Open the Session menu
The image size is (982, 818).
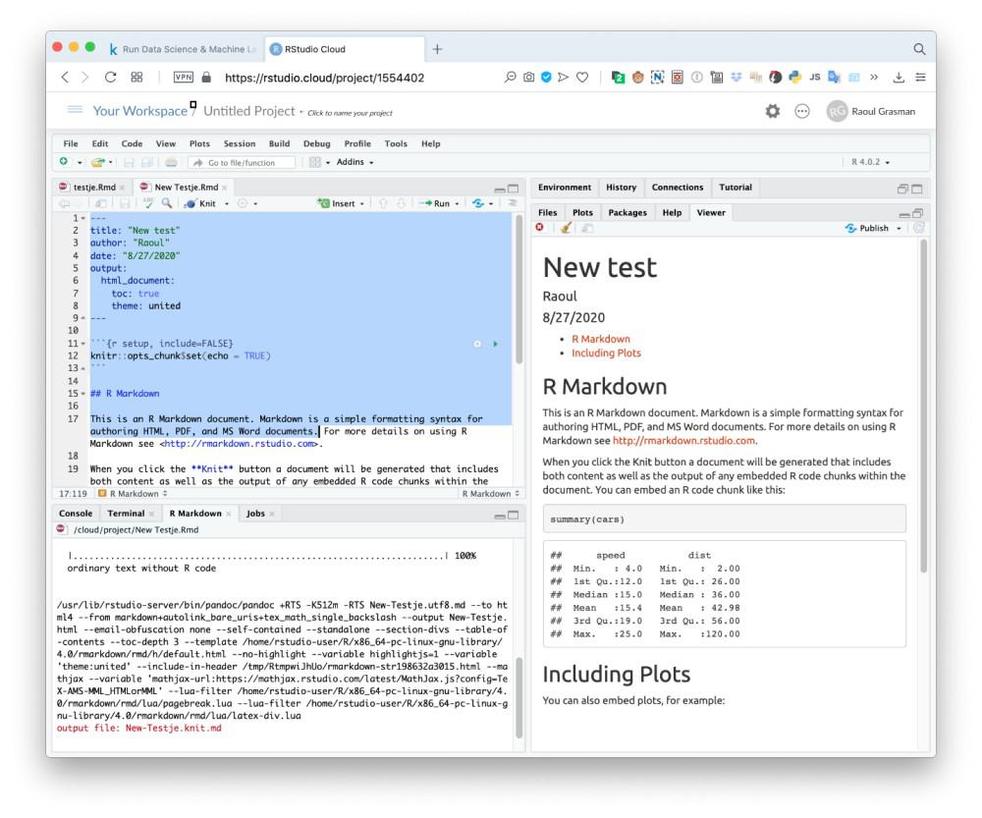coord(240,143)
